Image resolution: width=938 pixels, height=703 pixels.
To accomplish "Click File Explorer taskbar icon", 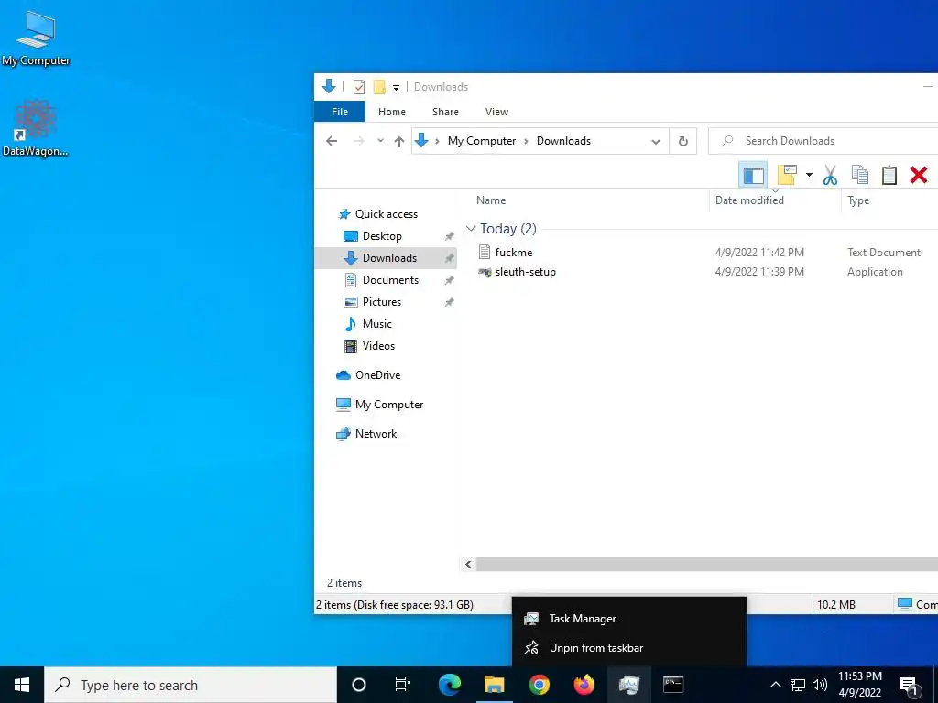I will [494, 685].
